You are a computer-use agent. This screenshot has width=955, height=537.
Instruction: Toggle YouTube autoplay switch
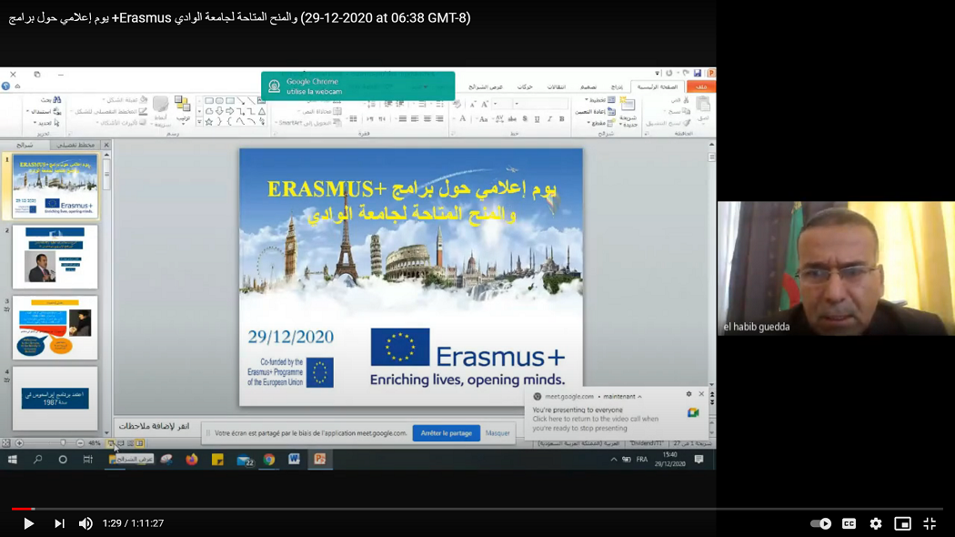pos(820,523)
